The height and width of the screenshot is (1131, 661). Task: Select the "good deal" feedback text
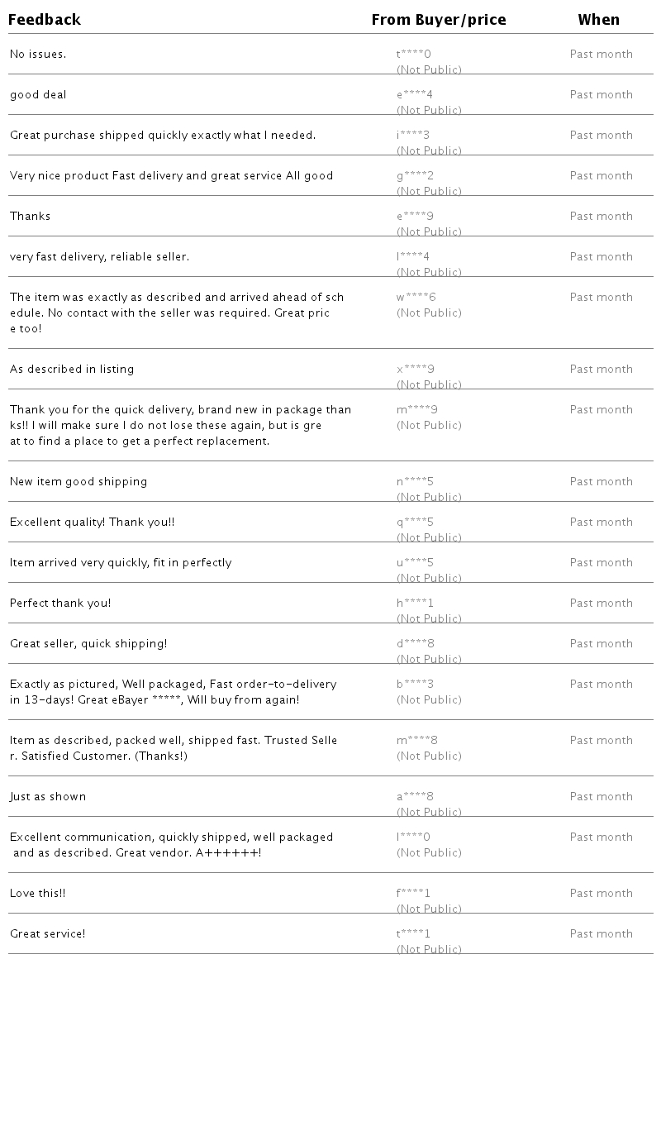[x=38, y=95]
